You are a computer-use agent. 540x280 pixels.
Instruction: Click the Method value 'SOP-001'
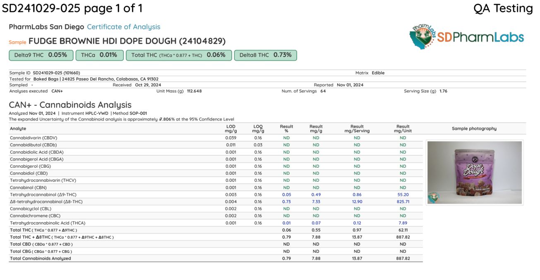[x=138, y=113]
